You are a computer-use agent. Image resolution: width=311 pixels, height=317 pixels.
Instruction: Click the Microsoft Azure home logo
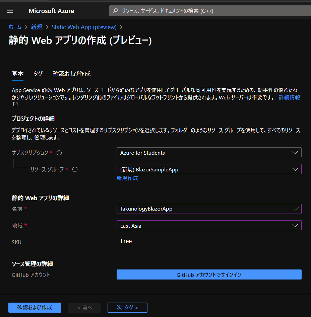click(51, 10)
